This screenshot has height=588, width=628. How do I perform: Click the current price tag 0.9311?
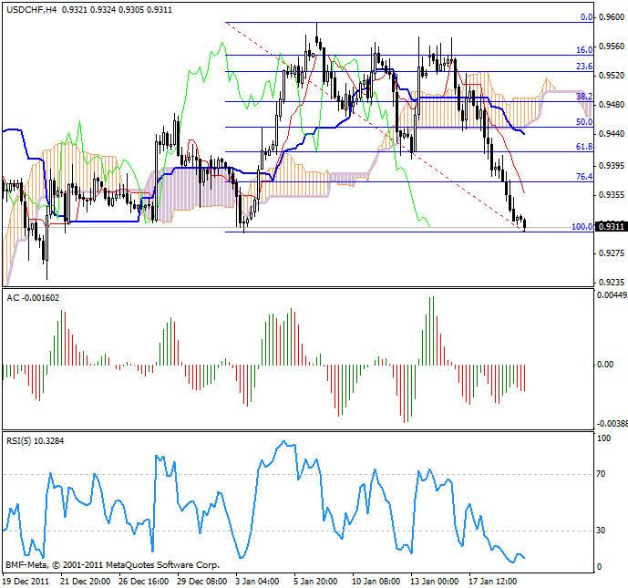(x=612, y=227)
